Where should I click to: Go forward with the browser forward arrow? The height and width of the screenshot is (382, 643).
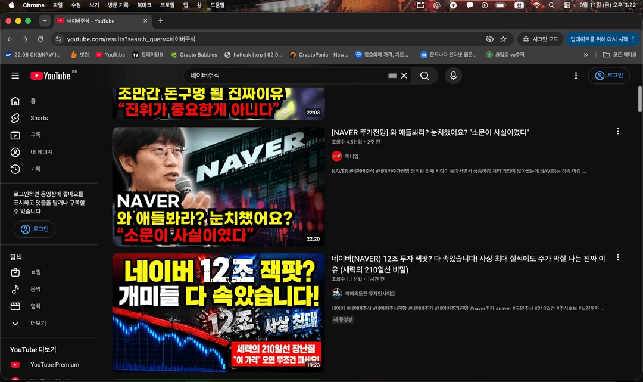click(25, 39)
